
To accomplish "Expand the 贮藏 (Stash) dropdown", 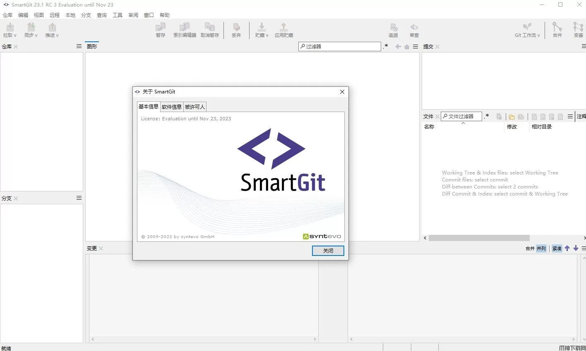I will (x=262, y=30).
